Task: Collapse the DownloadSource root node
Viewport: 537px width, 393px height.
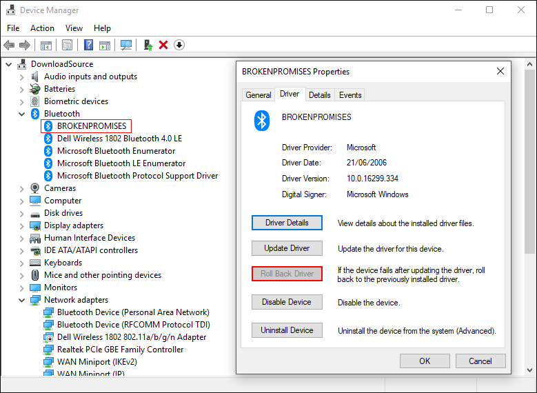Action: tap(9, 64)
